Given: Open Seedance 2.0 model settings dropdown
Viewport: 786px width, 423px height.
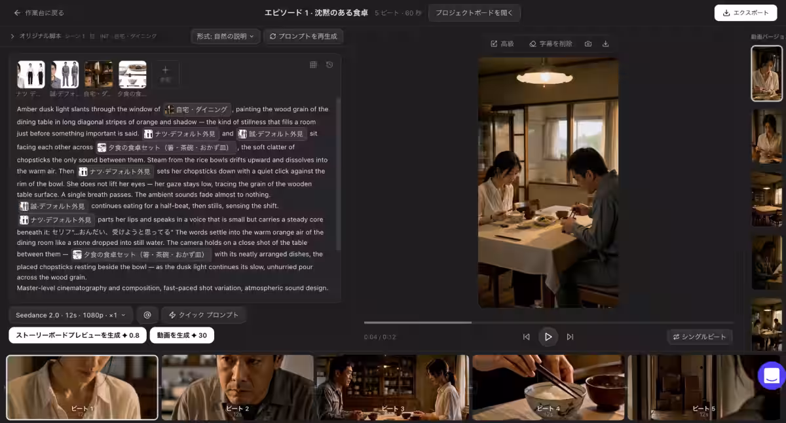Looking at the screenshot, I should click(71, 315).
